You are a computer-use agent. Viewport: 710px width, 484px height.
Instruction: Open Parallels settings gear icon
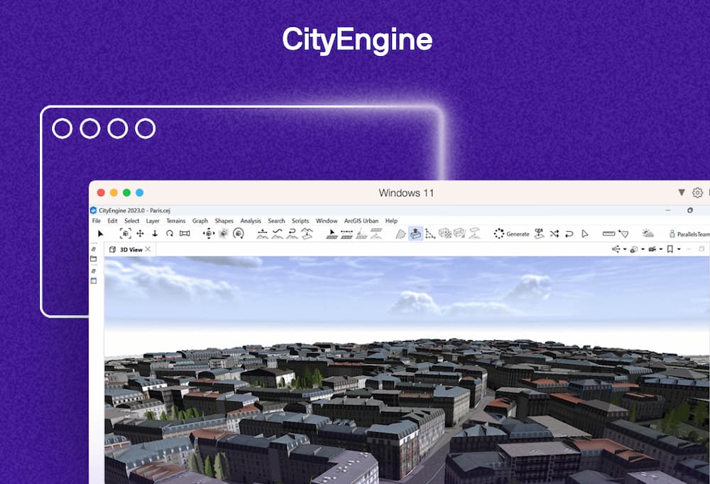coord(697,193)
